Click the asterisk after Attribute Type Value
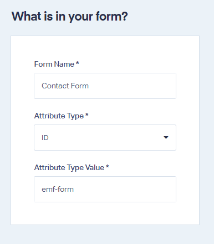This screenshot has height=244, width=214. pyautogui.click(x=108, y=166)
